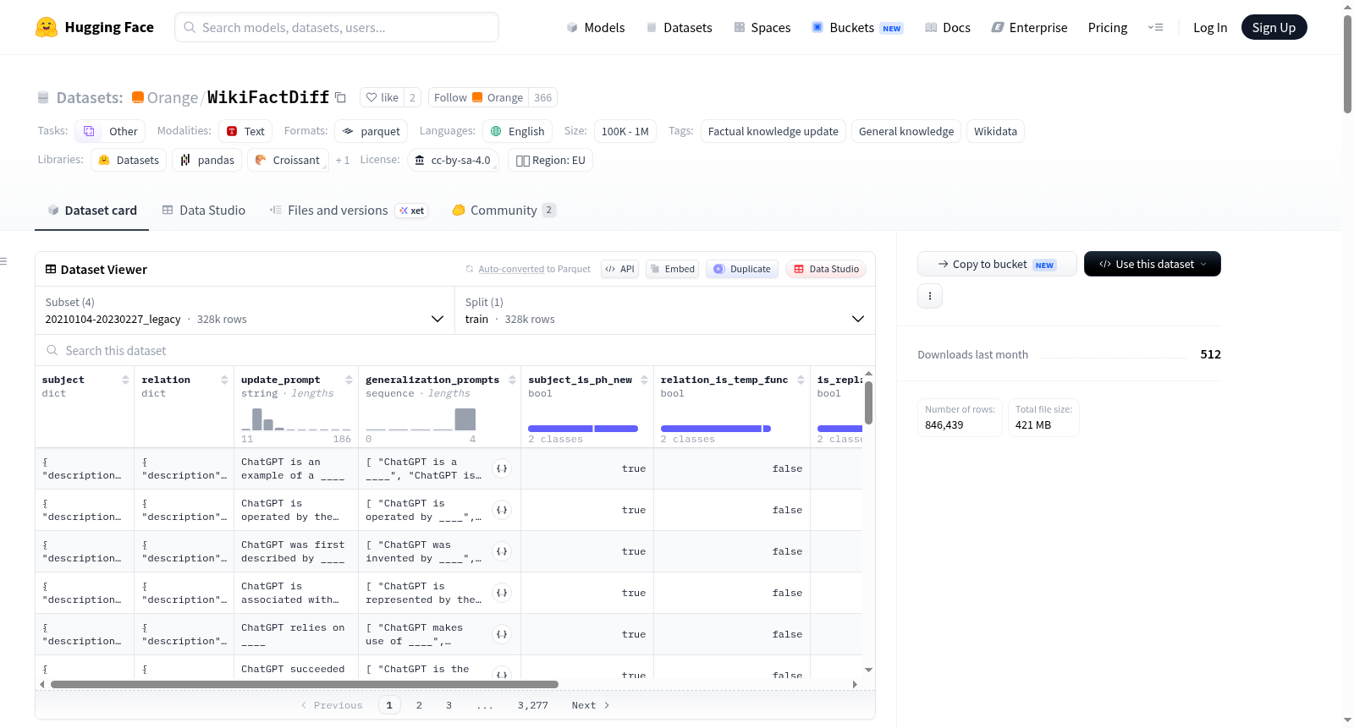1354x728 pixels.
Task: Sort by subject_is_ph_new column sort icon
Action: 644,380
